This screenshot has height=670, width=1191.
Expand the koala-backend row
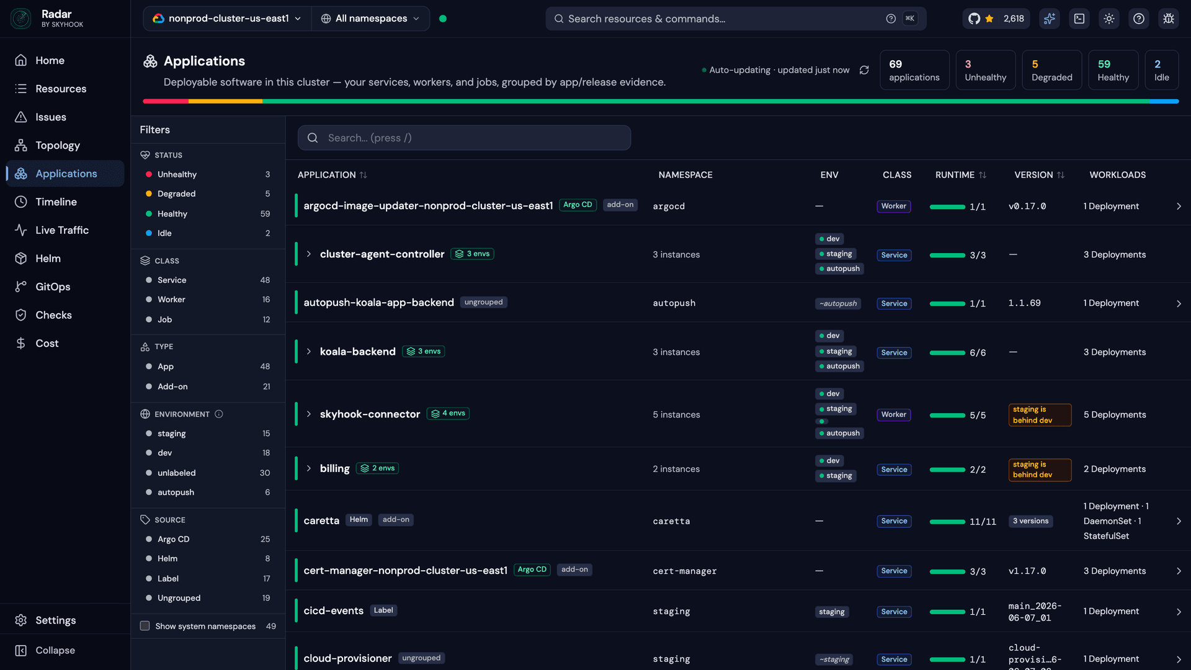pos(309,352)
